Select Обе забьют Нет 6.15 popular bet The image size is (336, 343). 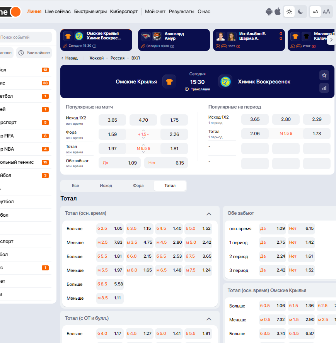[x=166, y=163]
